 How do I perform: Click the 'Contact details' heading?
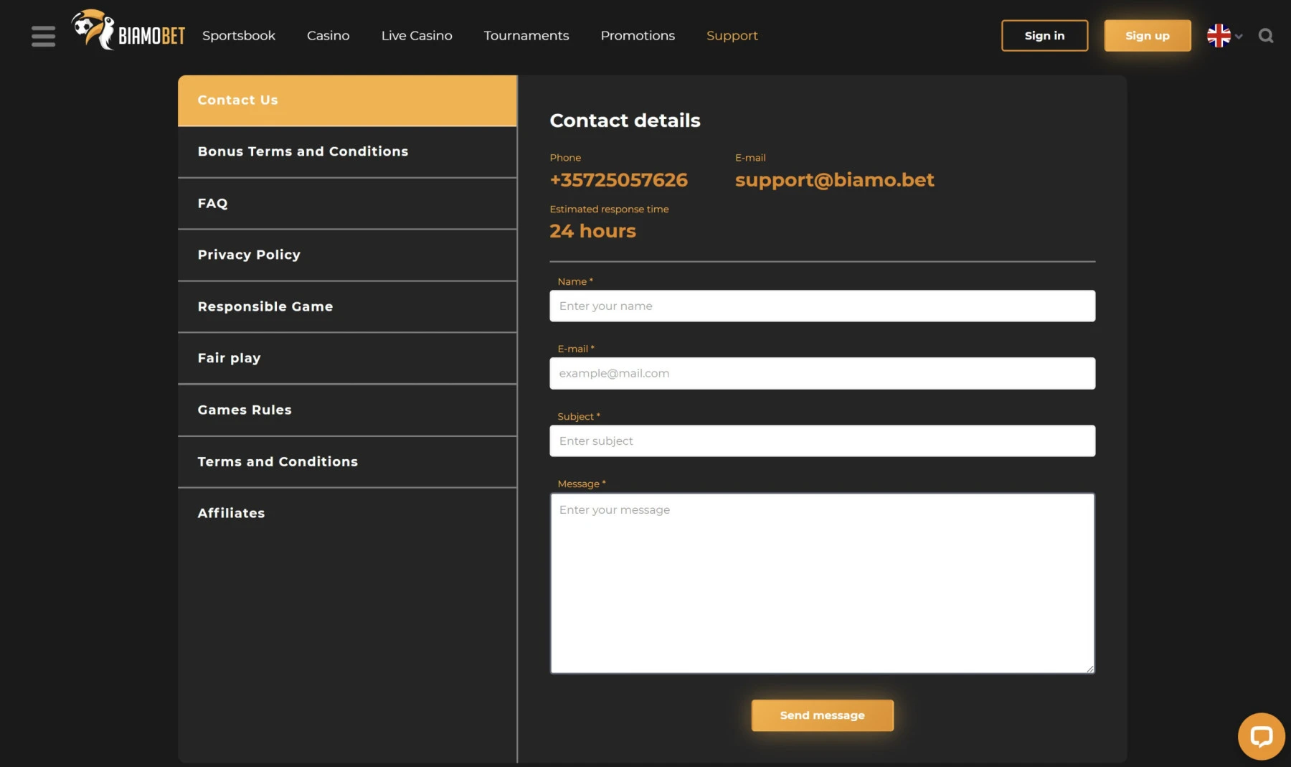coord(625,121)
